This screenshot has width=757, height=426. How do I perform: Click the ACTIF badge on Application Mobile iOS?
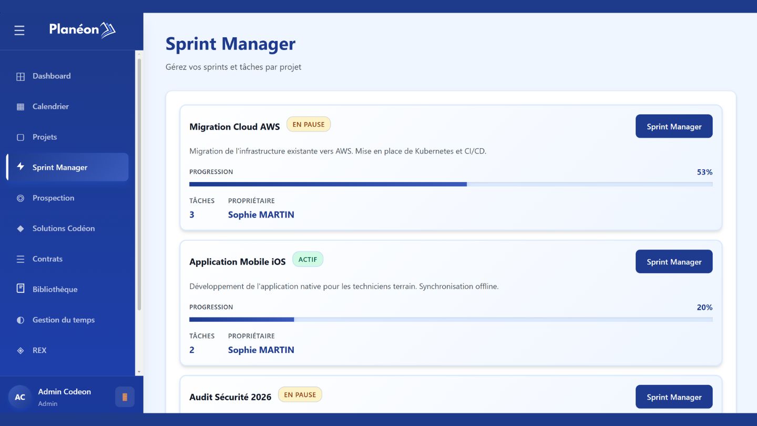click(x=308, y=259)
